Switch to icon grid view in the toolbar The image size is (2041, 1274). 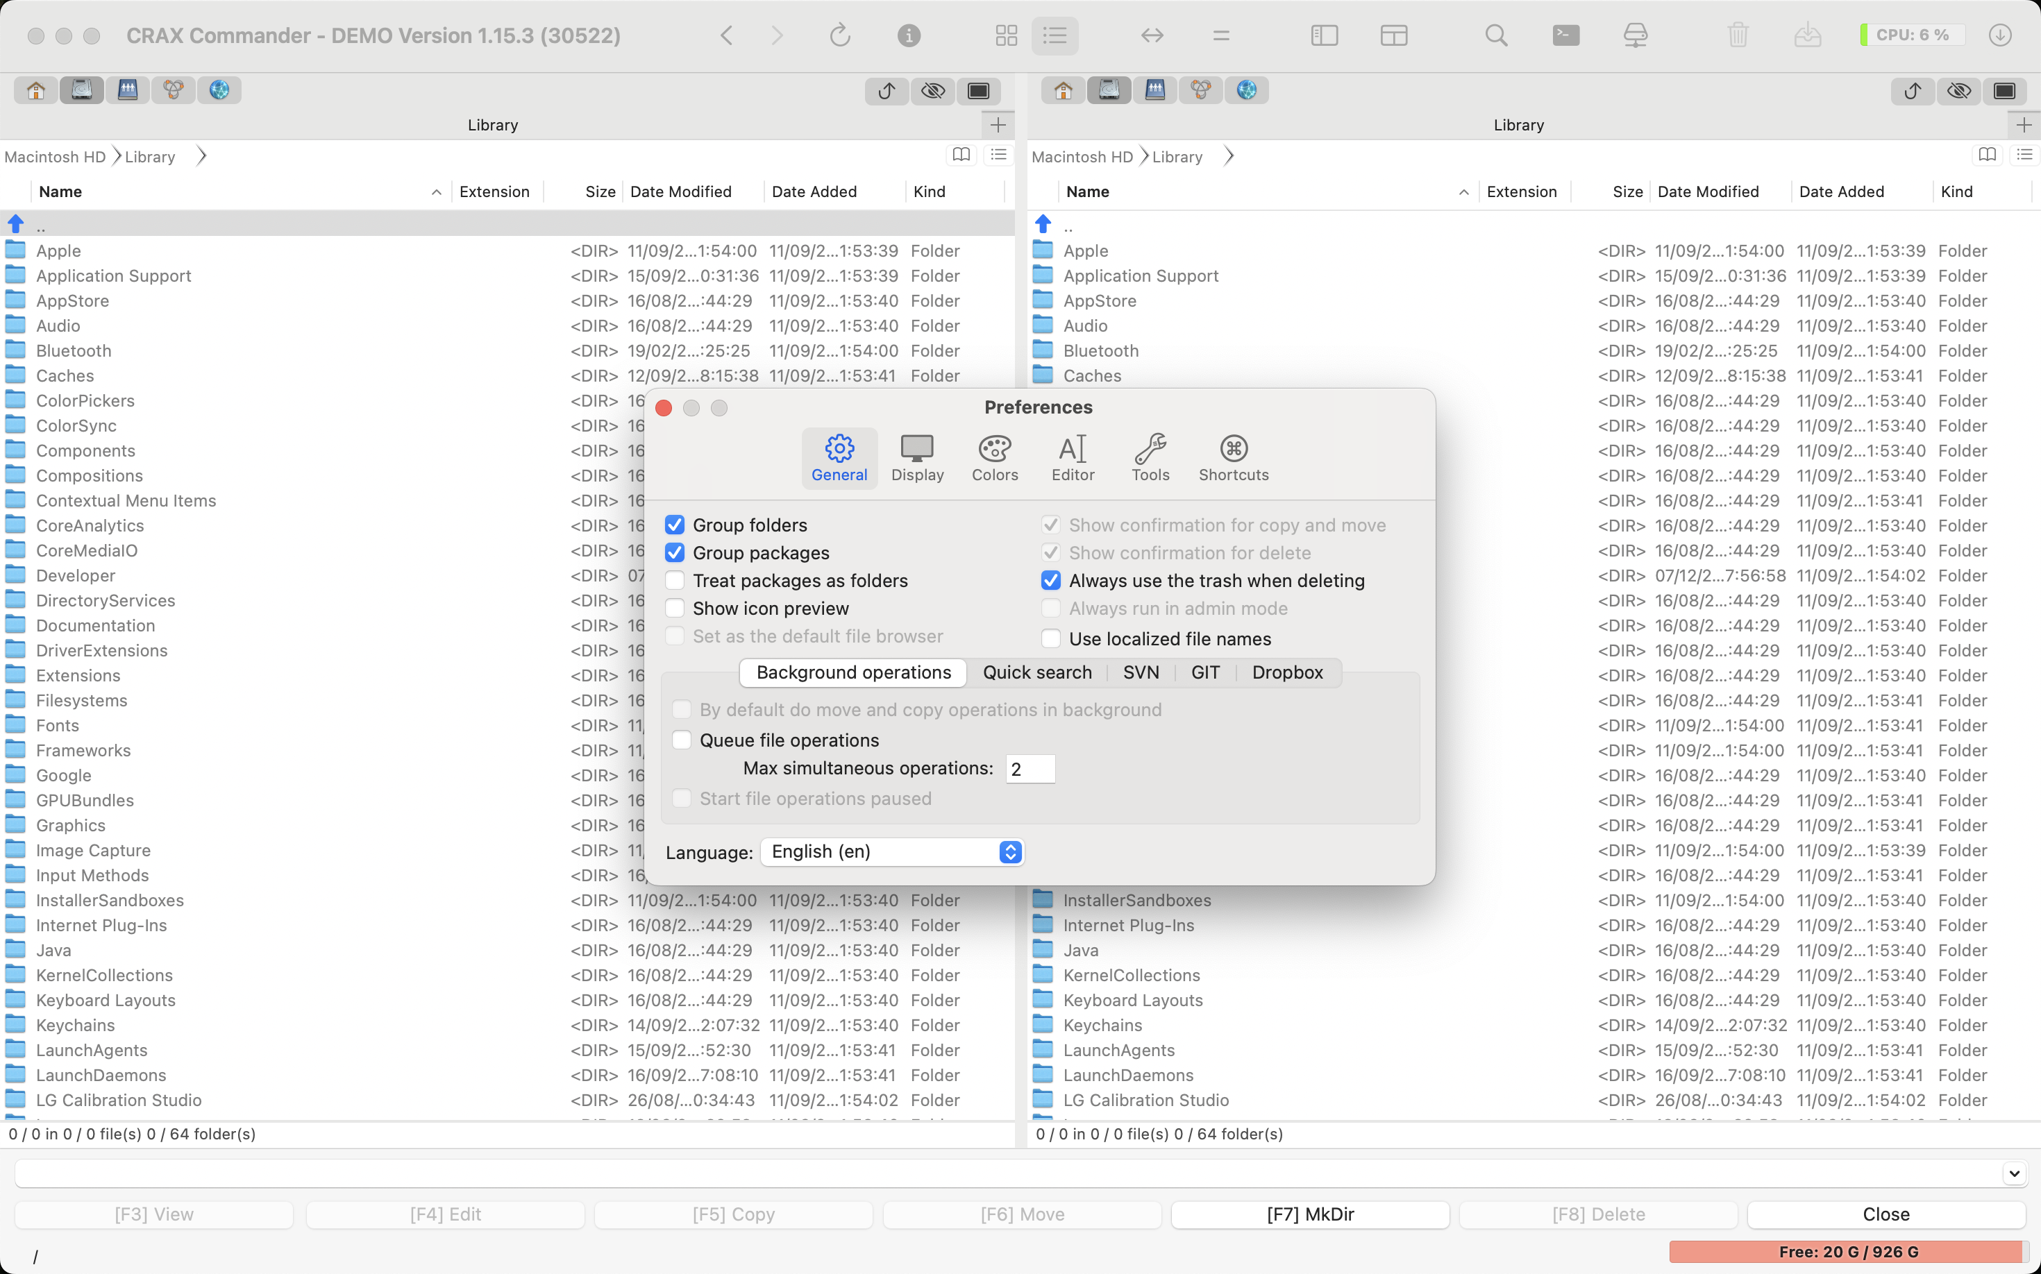tap(1006, 35)
